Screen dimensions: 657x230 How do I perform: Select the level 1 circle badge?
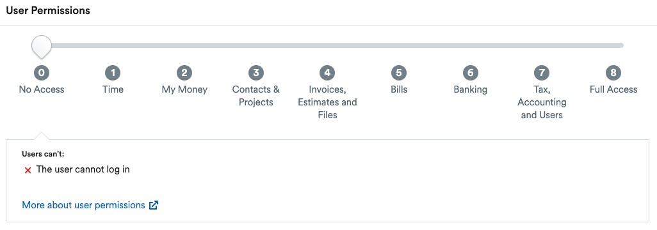(x=113, y=73)
